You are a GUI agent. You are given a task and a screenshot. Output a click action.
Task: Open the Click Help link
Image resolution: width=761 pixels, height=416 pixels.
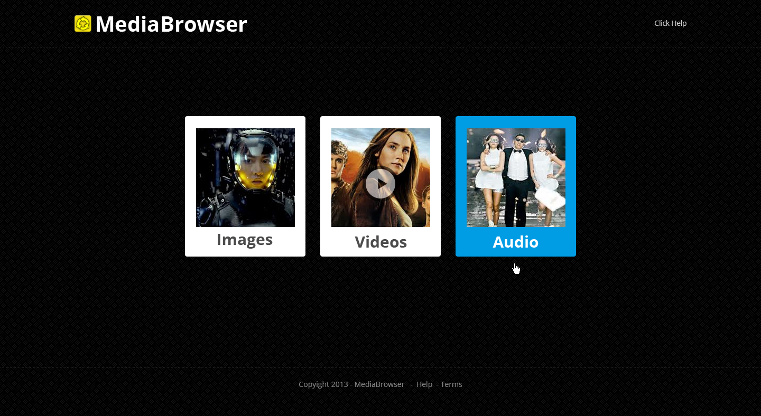pyautogui.click(x=670, y=23)
